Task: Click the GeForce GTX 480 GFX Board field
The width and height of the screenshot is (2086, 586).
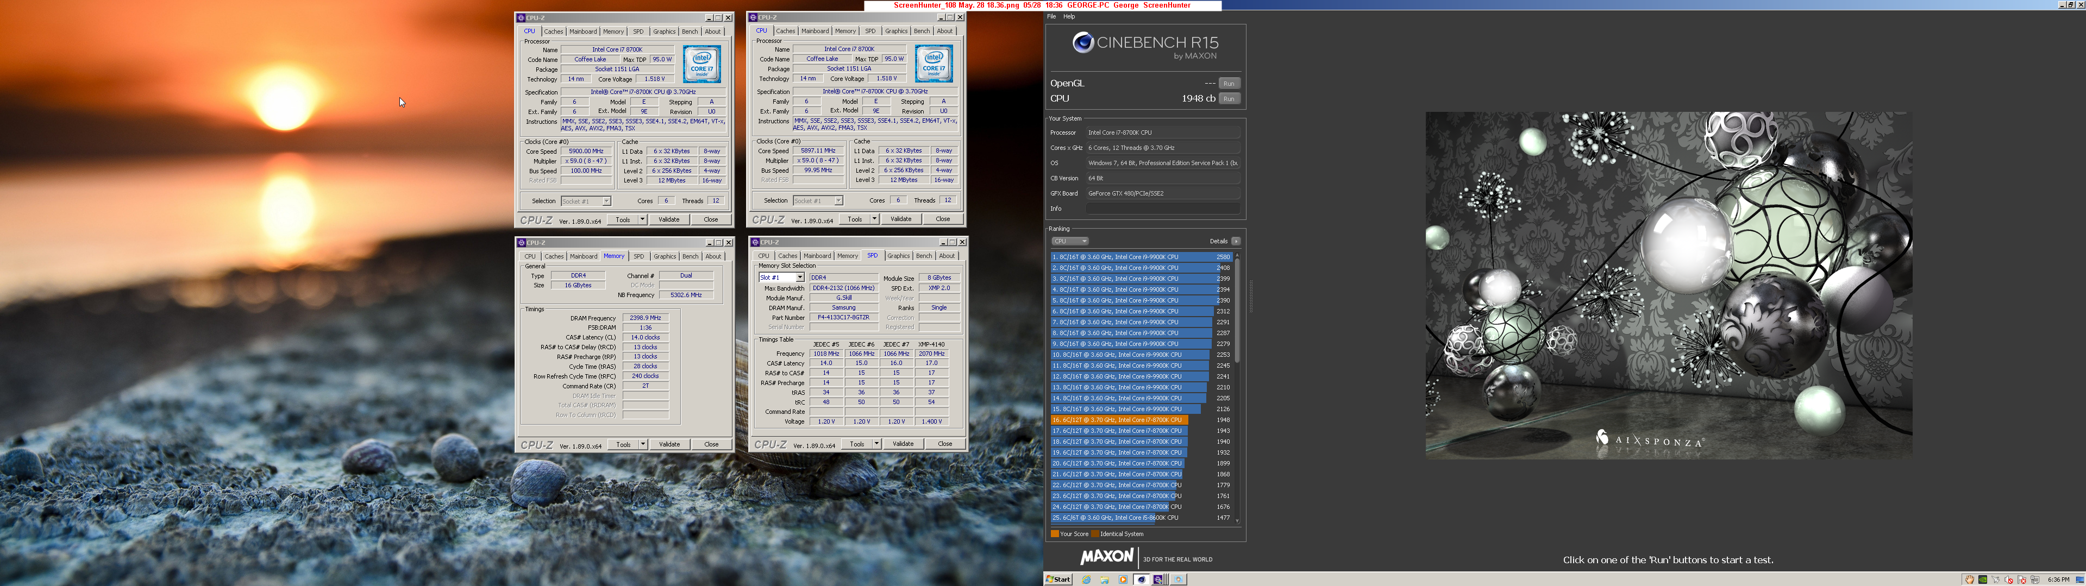Action: (1163, 193)
